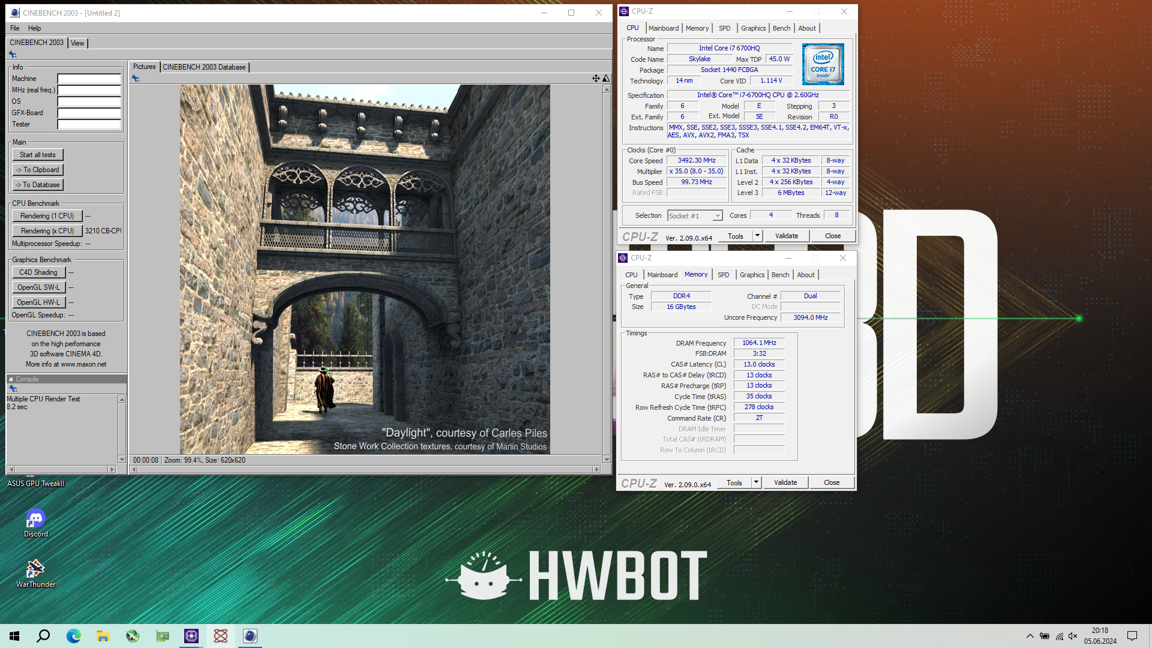Open the Windows Start menu
This screenshot has width=1152, height=648.
point(14,636)
